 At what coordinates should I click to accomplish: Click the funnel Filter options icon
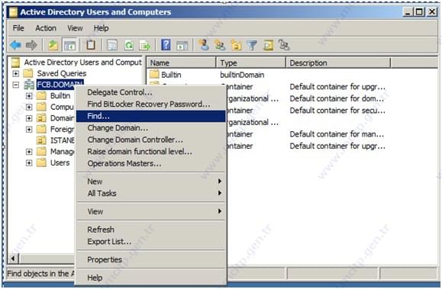pos(252,45)
